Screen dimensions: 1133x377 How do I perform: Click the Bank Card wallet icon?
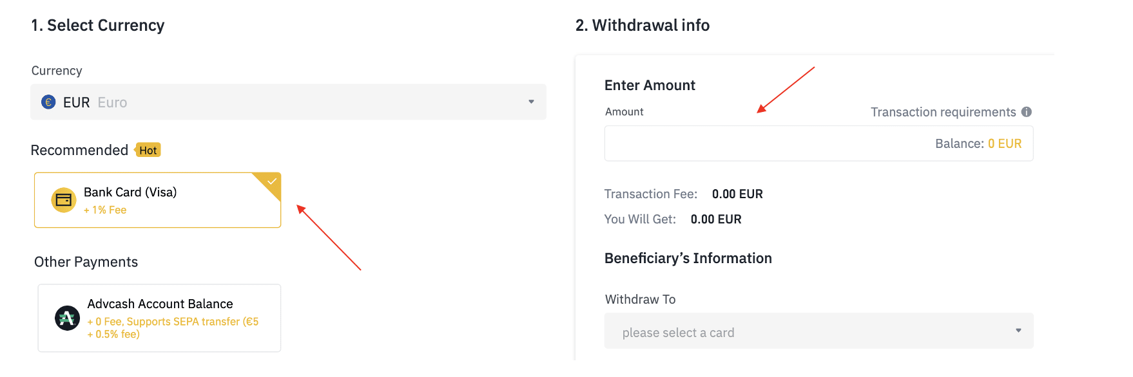tap(64, 200)
